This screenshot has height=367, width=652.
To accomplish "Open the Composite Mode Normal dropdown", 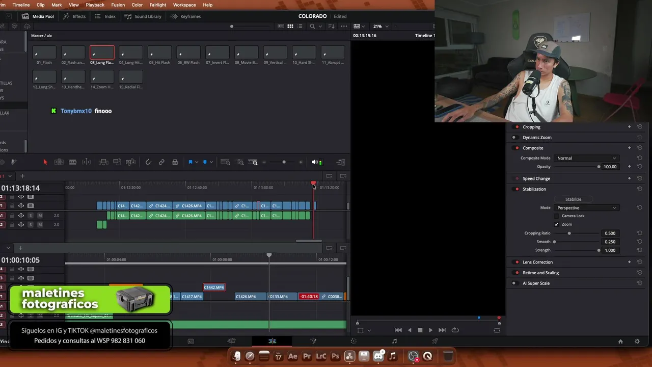I will (x=586, y=158).
